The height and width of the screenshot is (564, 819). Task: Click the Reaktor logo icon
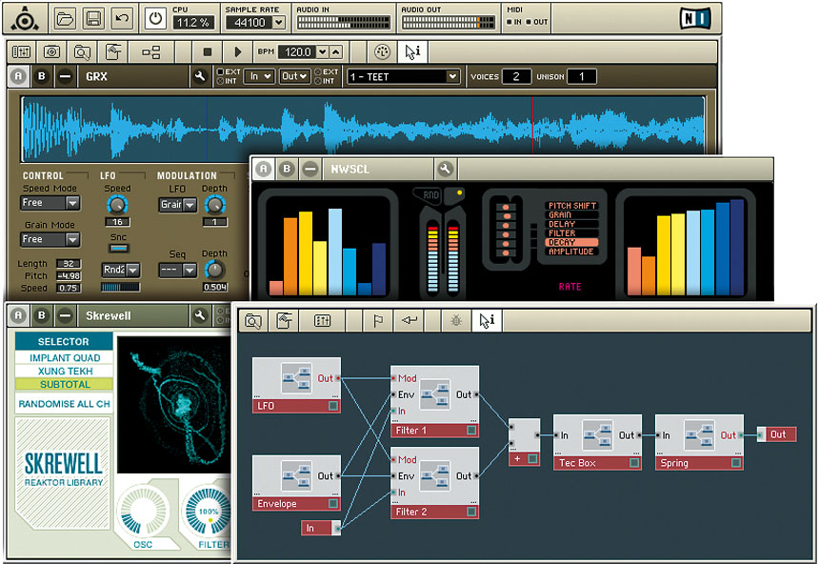point(25,19)
